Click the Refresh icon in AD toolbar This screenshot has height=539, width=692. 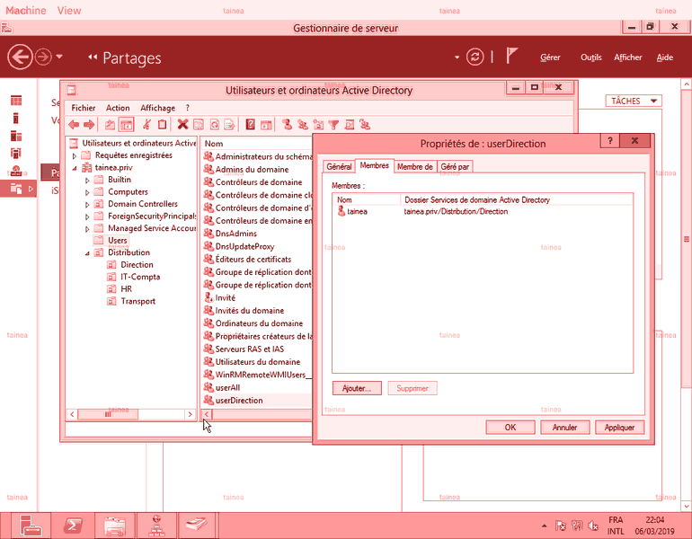point(215,125)
